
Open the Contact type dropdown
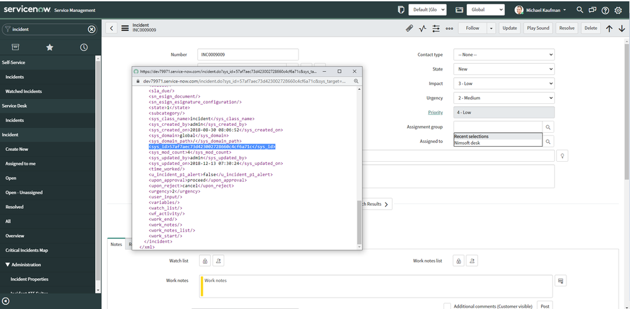tap(504, 55)
